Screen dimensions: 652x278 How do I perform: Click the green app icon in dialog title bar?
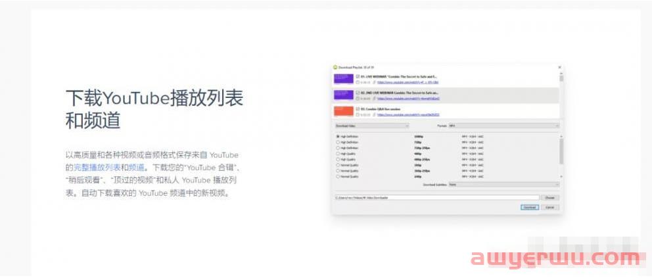(335, 67)
